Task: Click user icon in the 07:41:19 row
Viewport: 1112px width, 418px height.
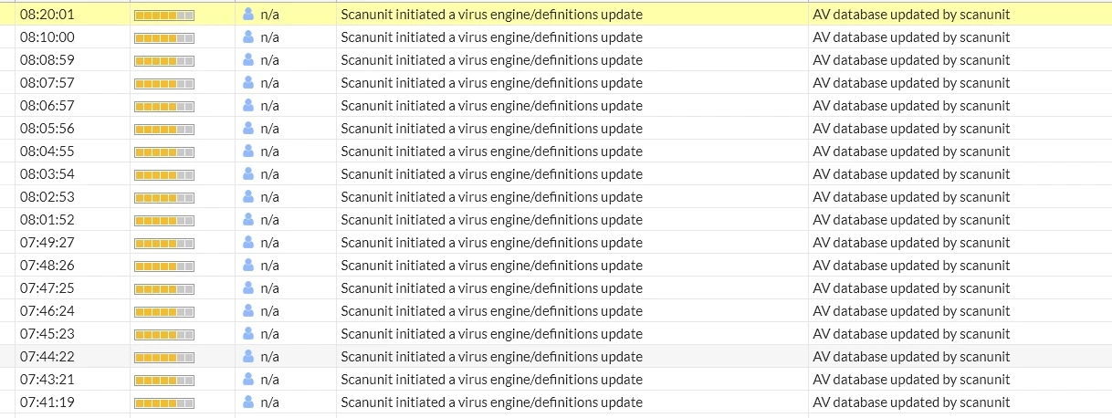Action: (248, 402)
